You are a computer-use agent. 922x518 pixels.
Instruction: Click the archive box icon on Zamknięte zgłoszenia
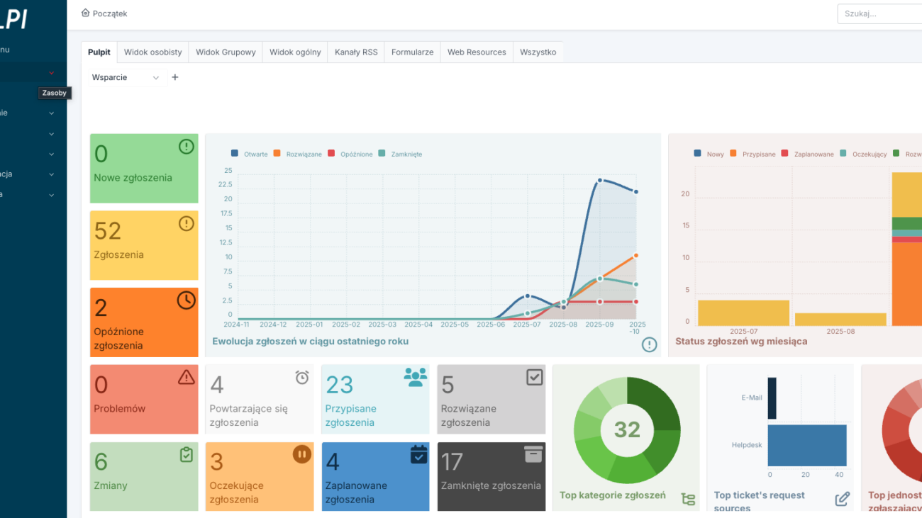[533, 454]
